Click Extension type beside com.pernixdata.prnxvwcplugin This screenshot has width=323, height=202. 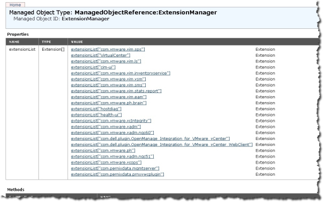click(x=265, y=175)
